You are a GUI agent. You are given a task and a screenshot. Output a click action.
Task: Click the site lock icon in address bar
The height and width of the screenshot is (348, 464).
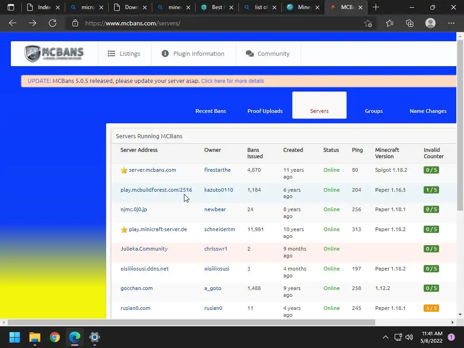pos(75,23)
